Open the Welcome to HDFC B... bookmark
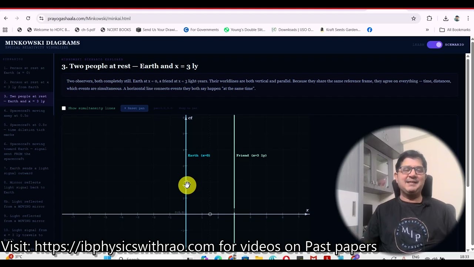 48,30
